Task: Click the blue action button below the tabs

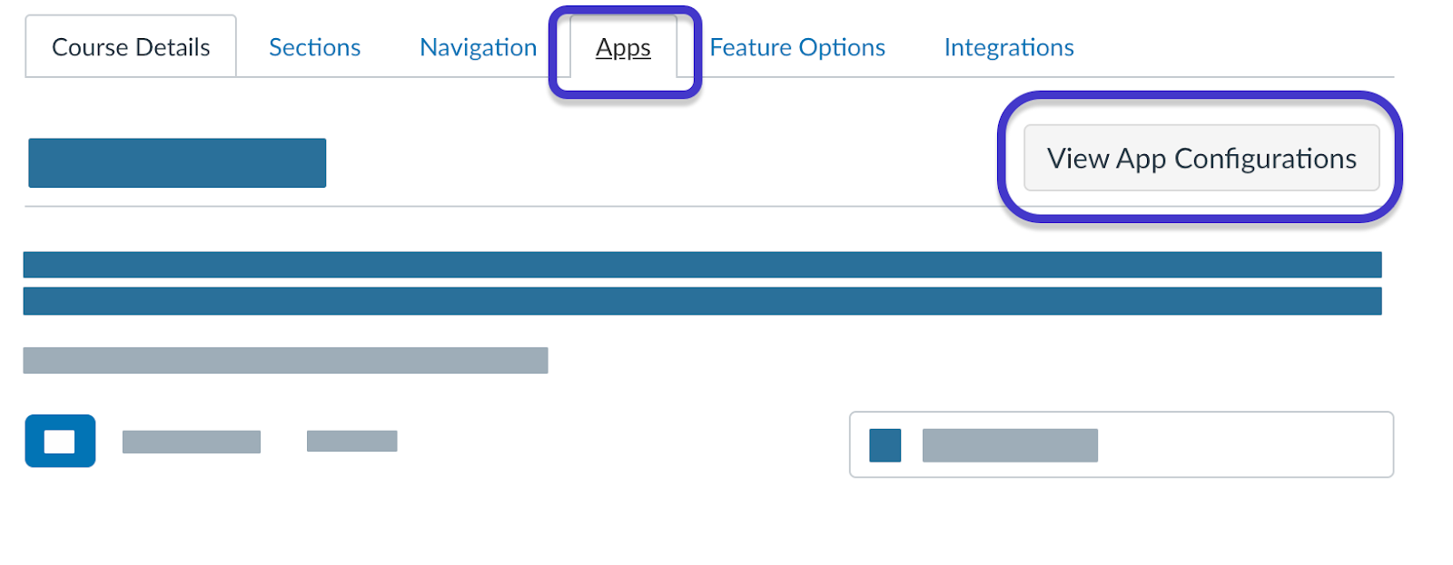Action: (177, 163)
